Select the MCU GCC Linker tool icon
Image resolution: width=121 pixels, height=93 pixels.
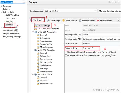(x=35, y=75)
